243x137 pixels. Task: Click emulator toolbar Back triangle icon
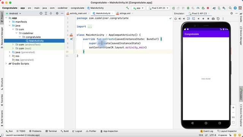(x=198, y=19)
